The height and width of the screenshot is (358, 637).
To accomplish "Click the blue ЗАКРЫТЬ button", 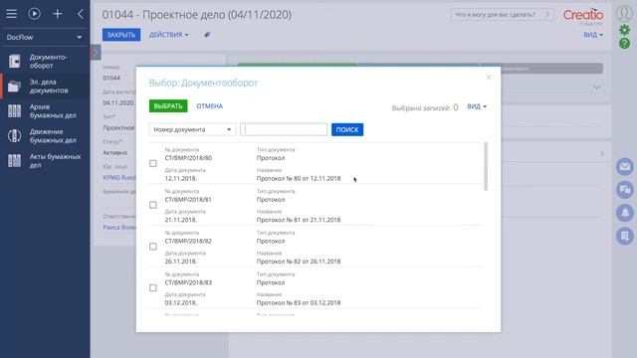I will [121, 35].
